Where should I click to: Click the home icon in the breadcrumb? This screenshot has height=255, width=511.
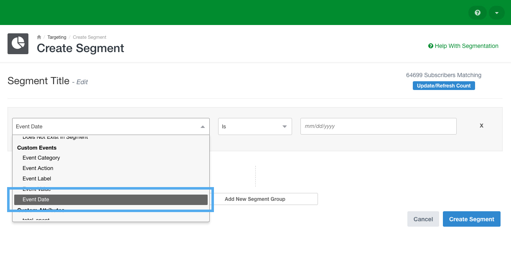tap(38, 37)
